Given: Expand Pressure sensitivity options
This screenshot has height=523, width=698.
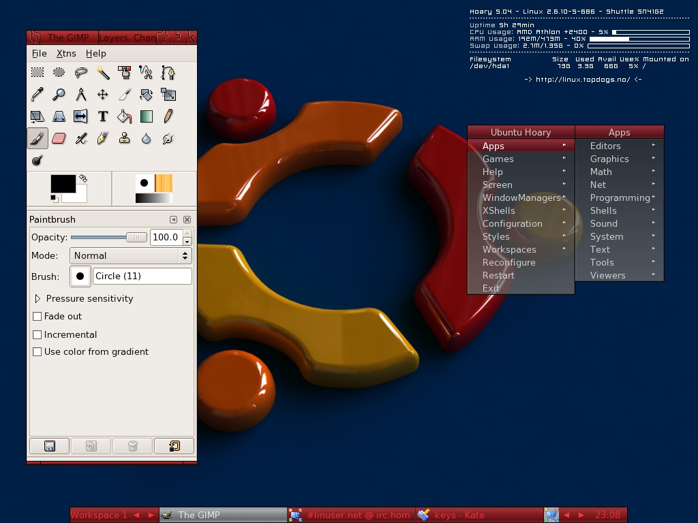Looking at the screenshot, I should (x=38, y=298).
